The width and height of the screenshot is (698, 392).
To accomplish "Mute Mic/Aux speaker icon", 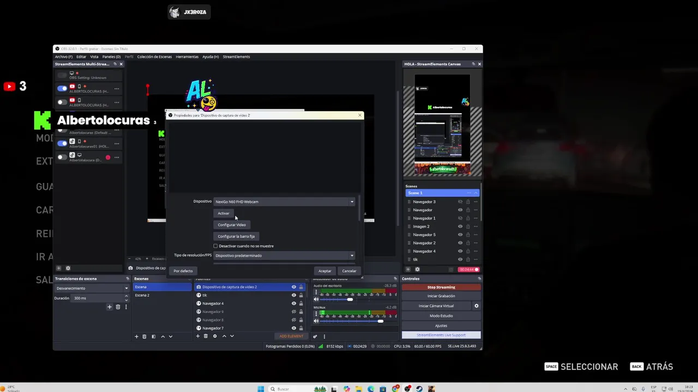I will pyautogui.click(x=316, y=321).
